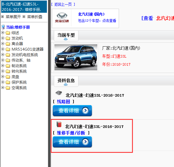Screen dimensions: 174x167
Task: Click the chip icon beside the 线路图 entry
Action: click(59, 93)
